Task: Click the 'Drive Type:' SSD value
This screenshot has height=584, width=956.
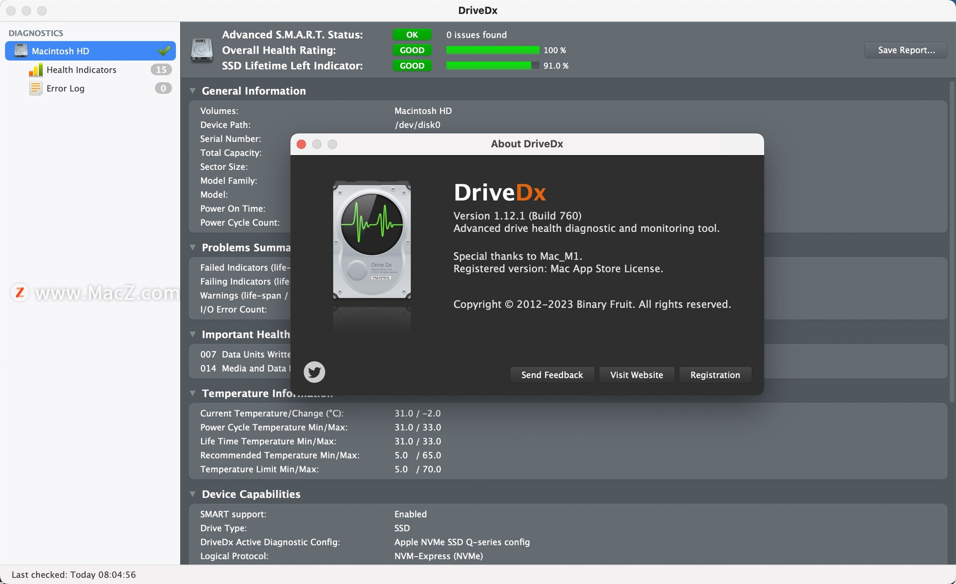Action: (402, 528)
